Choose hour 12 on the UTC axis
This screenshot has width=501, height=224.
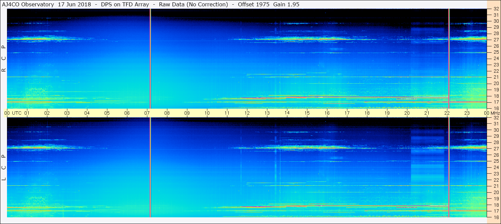tap(247, 113)
